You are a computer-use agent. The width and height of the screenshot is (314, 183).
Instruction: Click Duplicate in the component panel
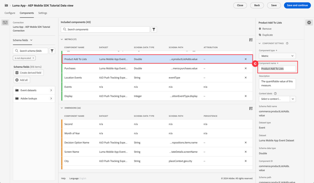(268, 35)
